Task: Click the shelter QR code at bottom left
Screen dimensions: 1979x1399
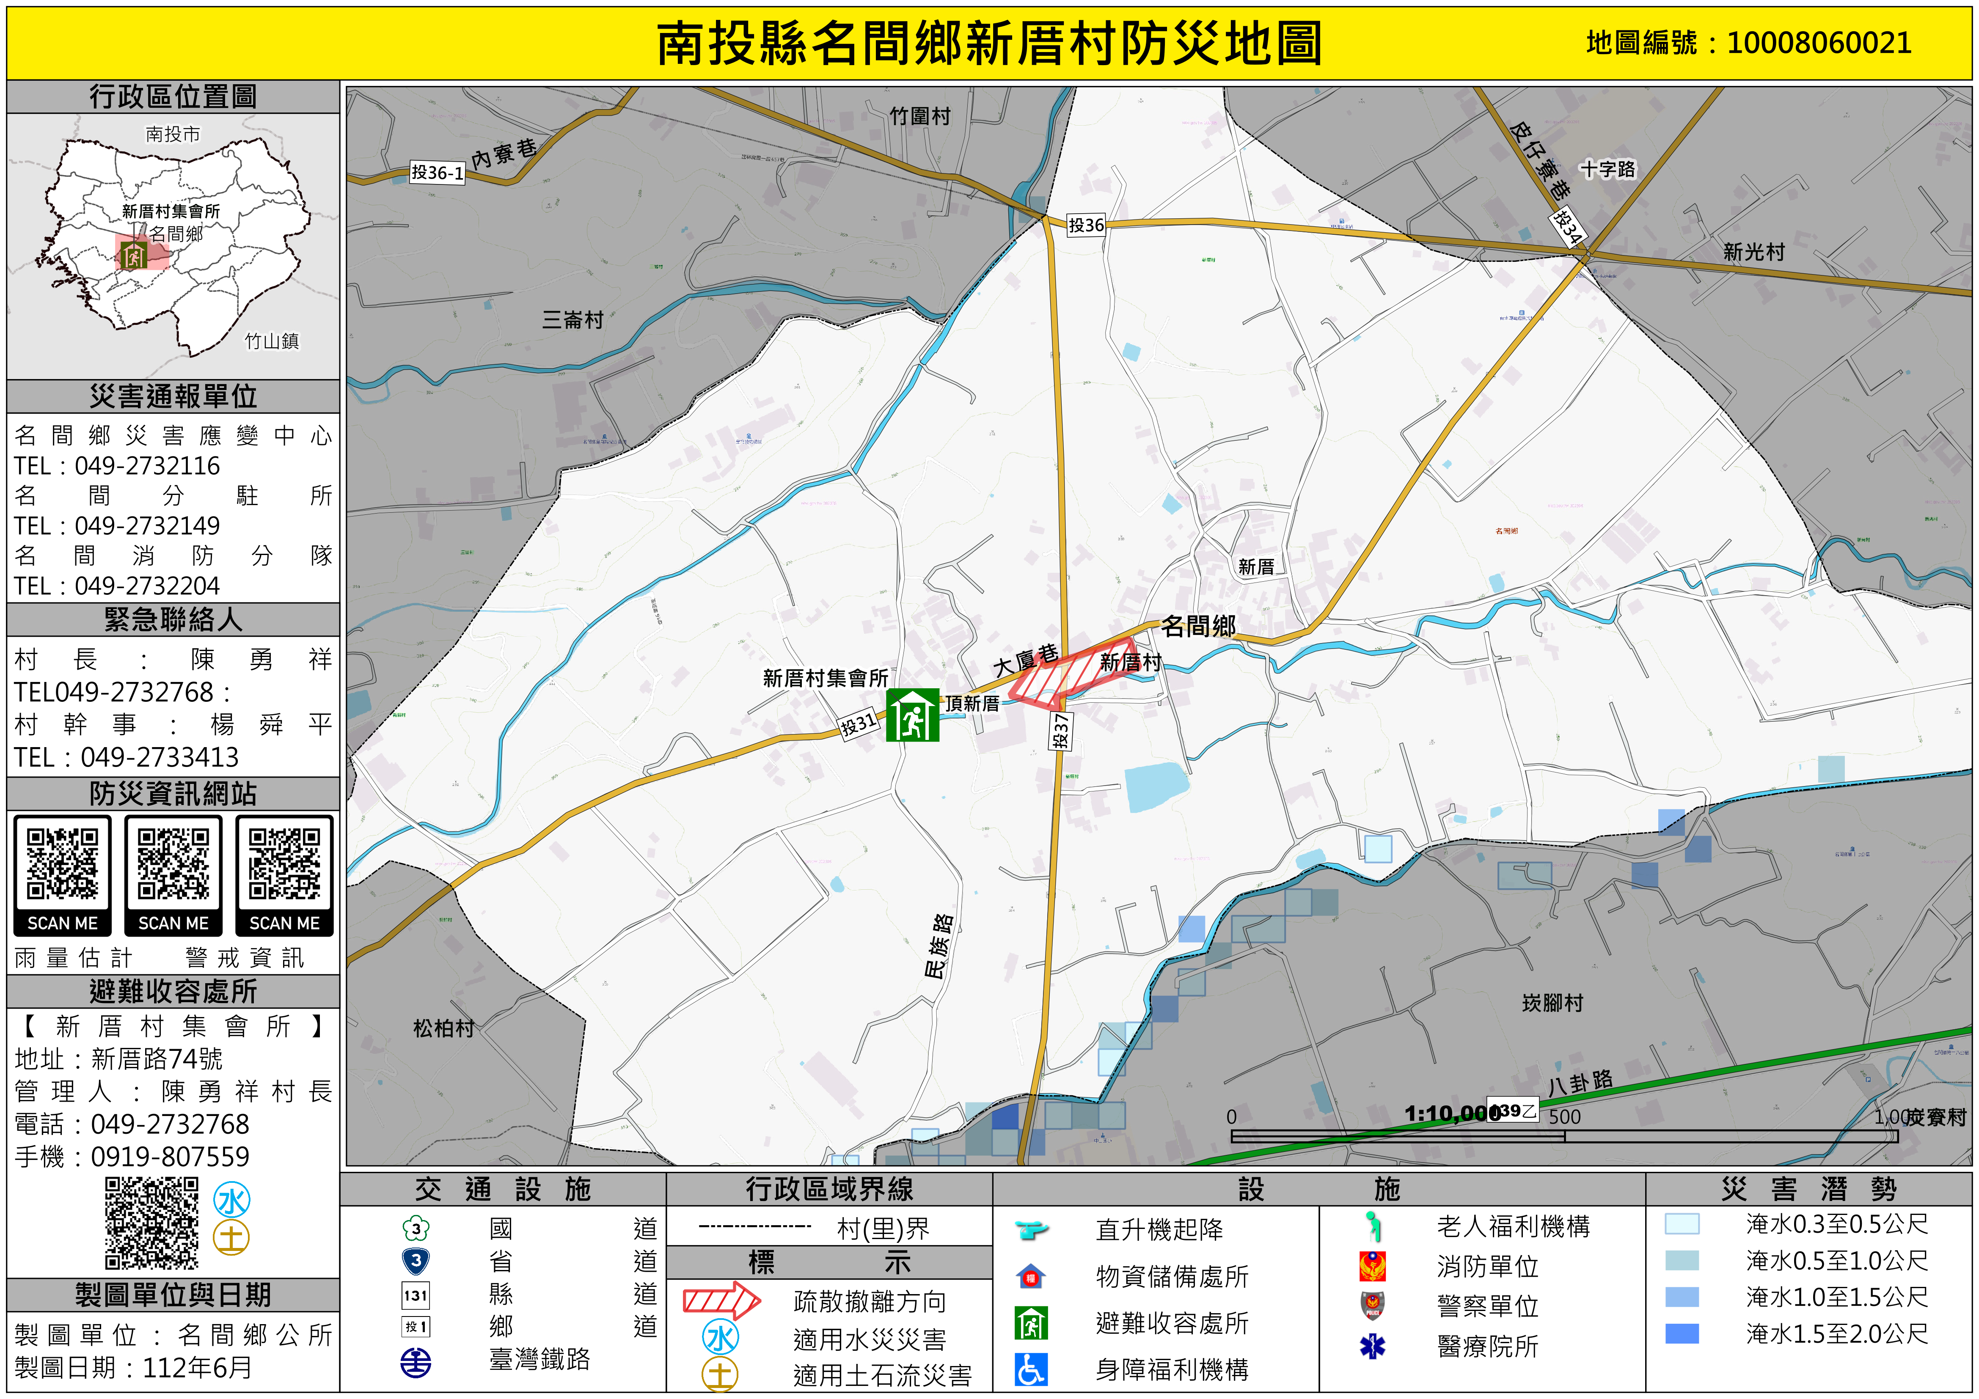Action: (152, 1223)
